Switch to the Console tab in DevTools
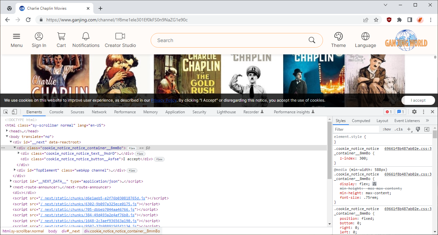Viewport: 438px width, 235px height. pos(56,112)
